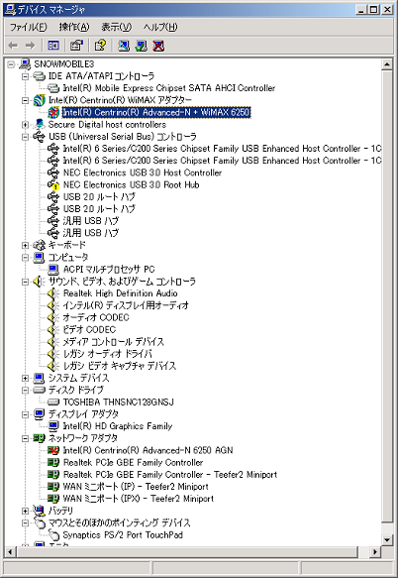Expand the バッテリ node

coord(25,511)
